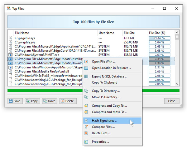Viewport: 187px width, 148px height.
Task: Sort by the User Name column header
Action: tap(110, 33)
